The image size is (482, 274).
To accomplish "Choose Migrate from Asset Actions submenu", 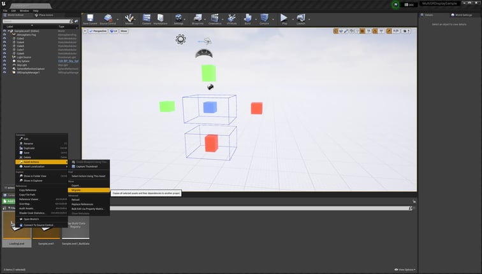I will pos(89,190).
